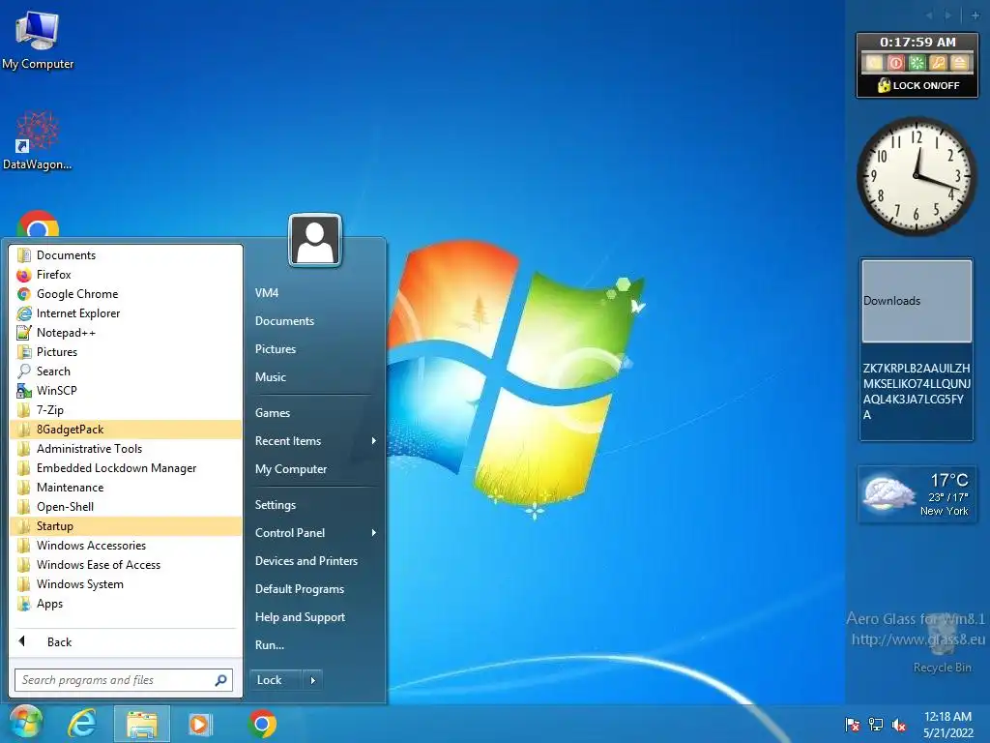The height and width of the screenshot is (743, 990).
Task: Click the analog clock gadget
Action: coord(917,176)
